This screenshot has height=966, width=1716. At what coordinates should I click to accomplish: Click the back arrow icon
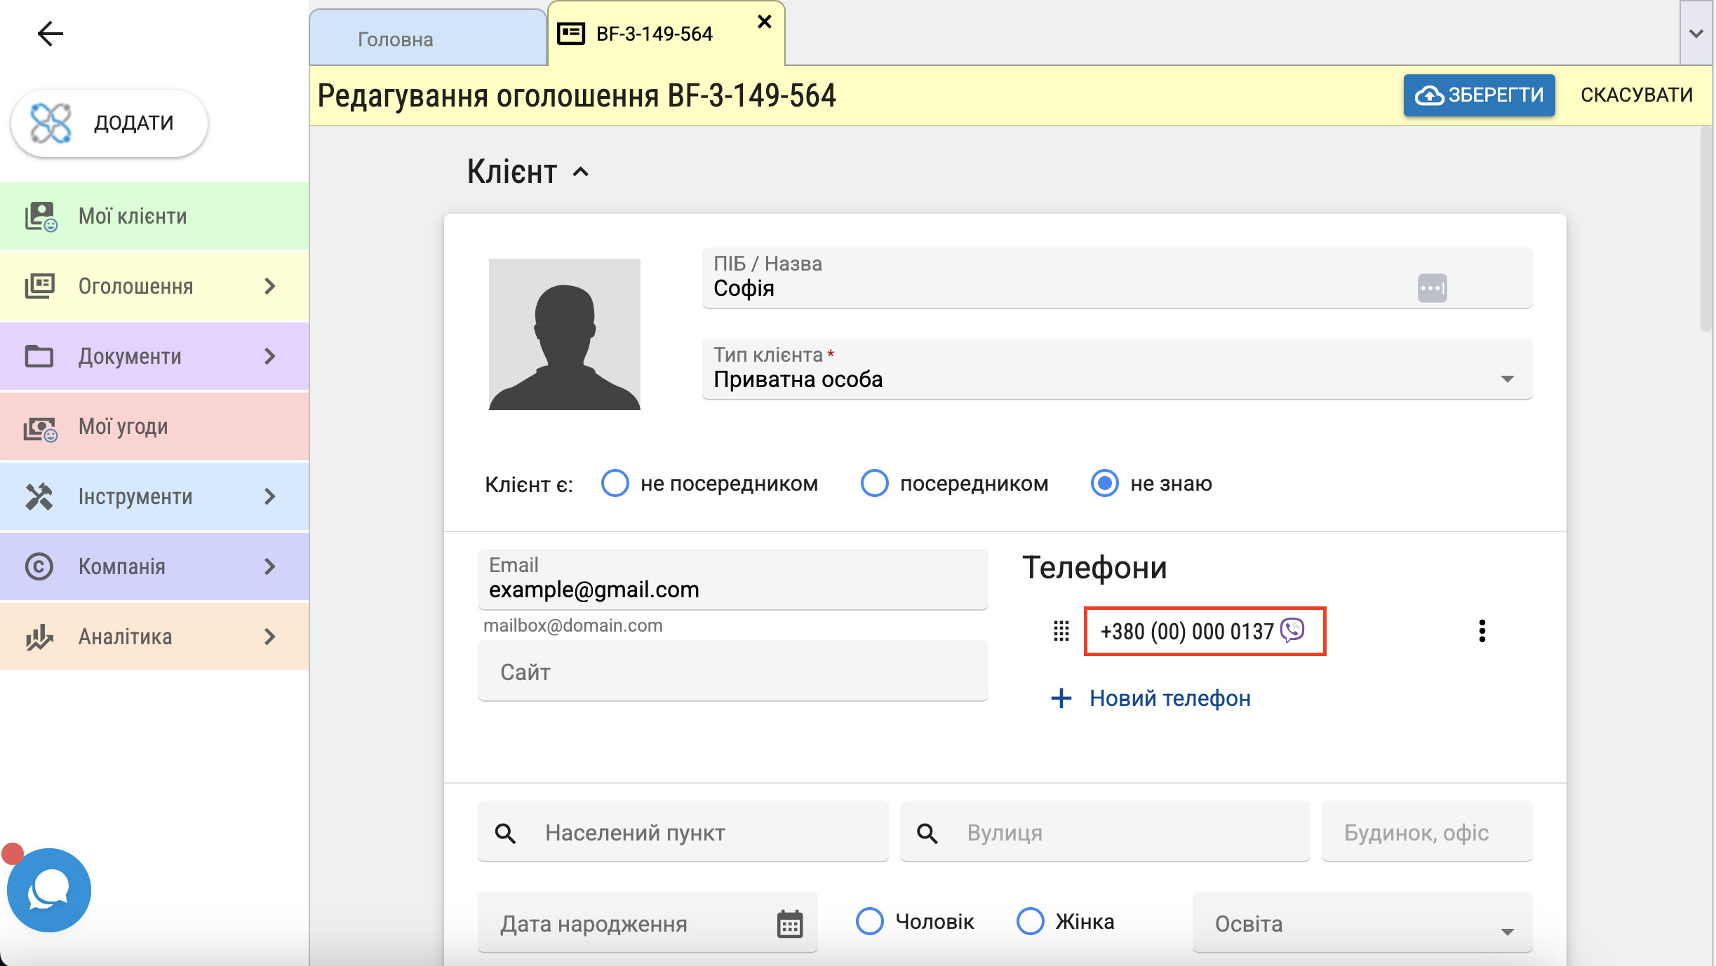tap(50, 34)
